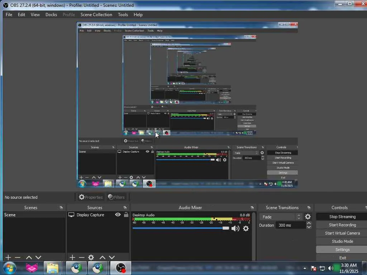Open the Docks menu
367x275 pixels.
[51, 14]
